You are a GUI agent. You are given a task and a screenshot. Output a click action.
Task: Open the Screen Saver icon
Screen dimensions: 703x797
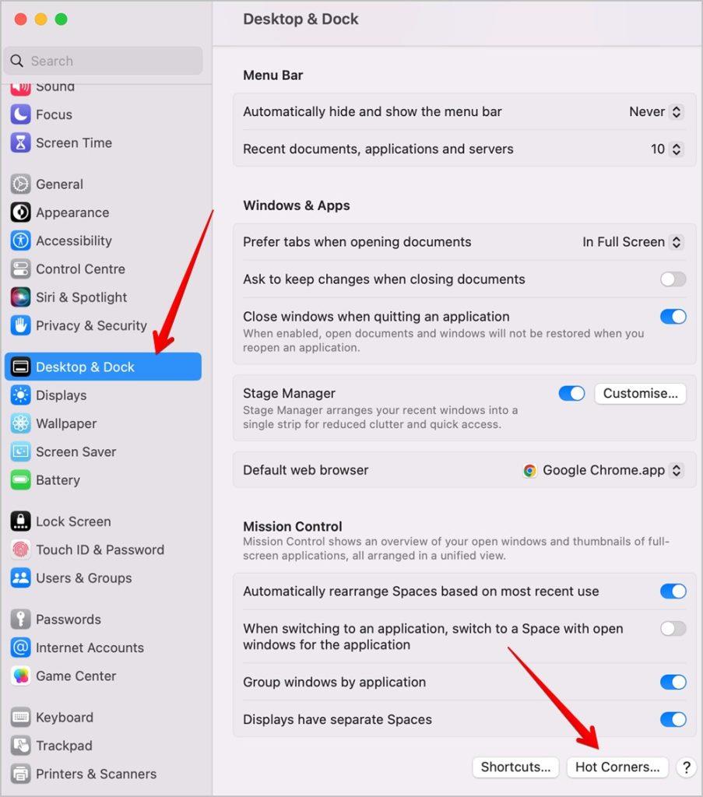20,451
